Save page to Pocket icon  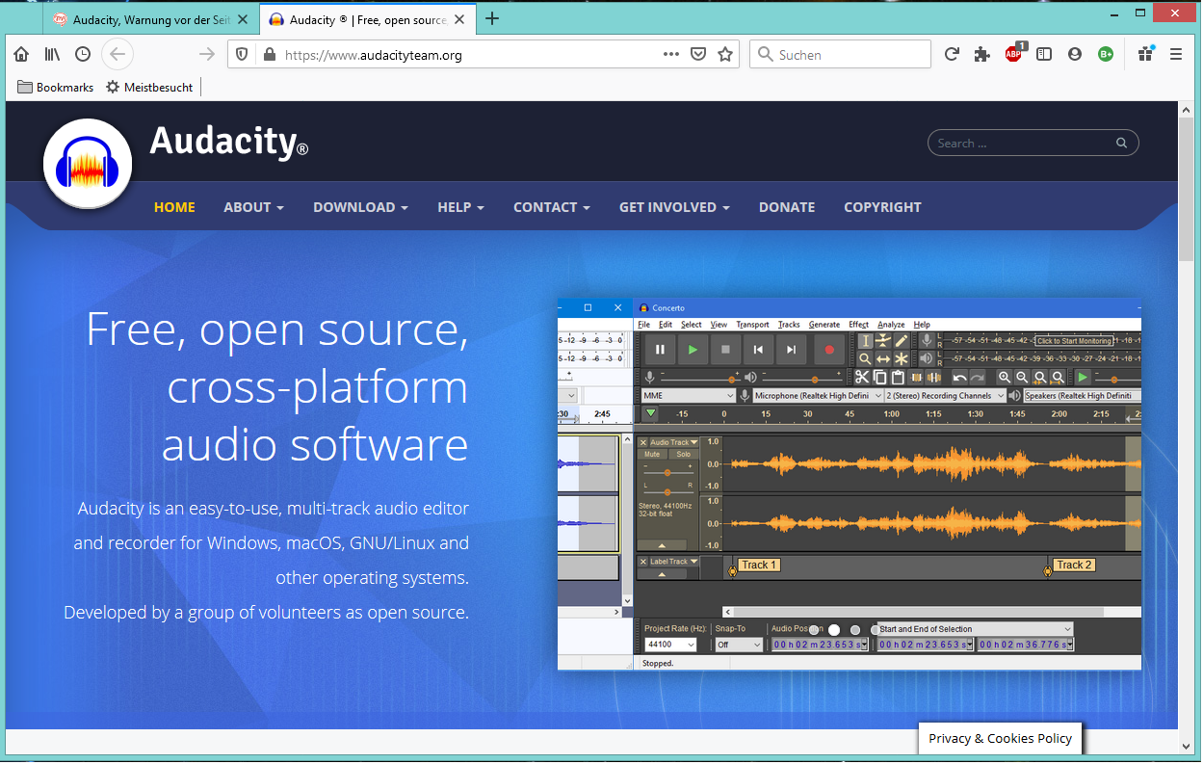(x=698, y=55)
